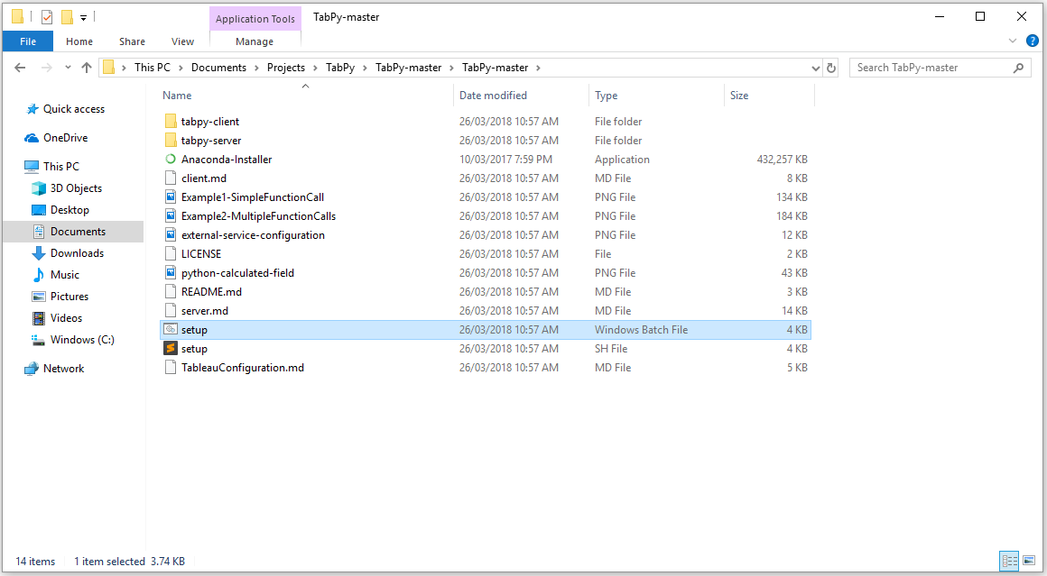The image size is (1047, 576).
Task: Refresh the TabPy-master folder view
Action: click(x=831, y=68)
